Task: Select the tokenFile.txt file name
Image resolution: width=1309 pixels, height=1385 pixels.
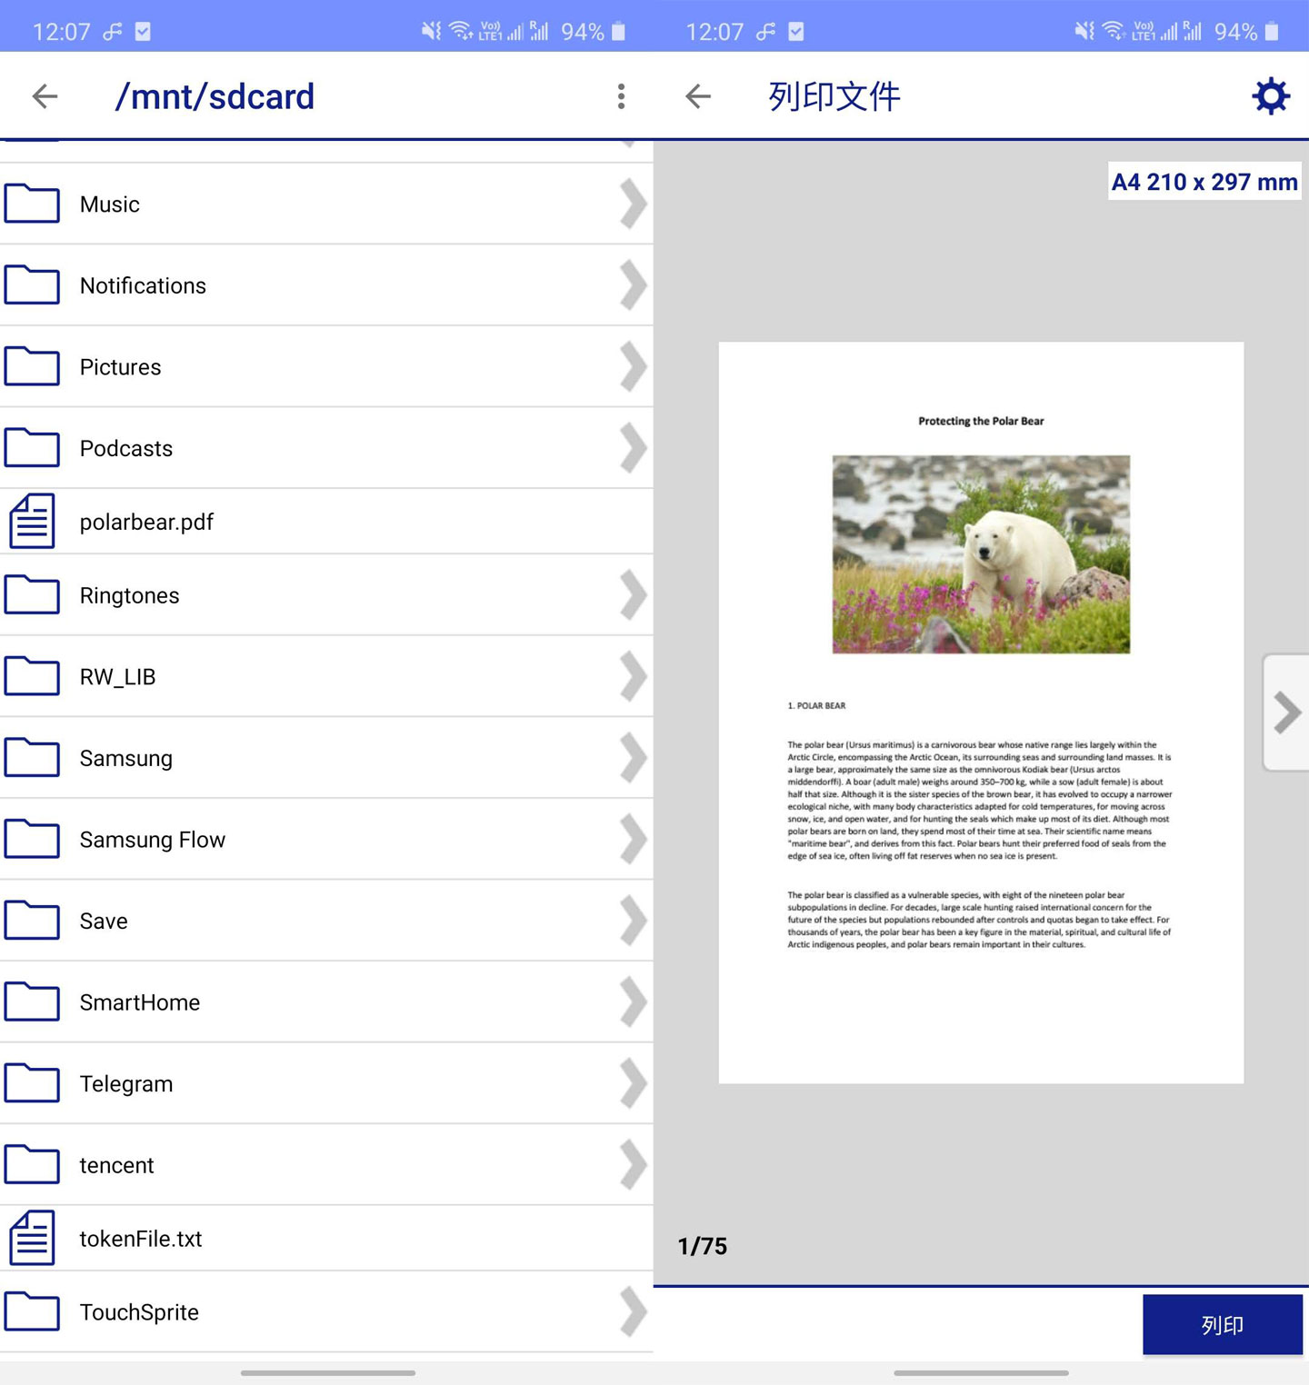Action: coord(141,1239)
